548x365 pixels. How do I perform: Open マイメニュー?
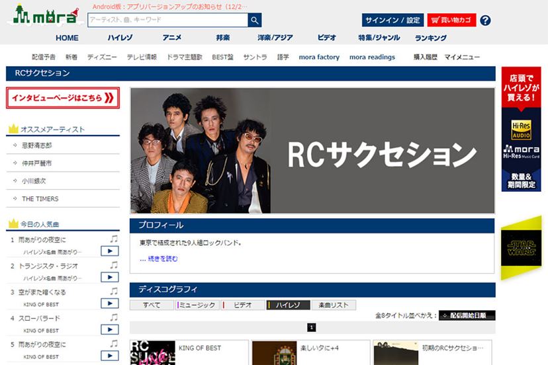point(462,57)
